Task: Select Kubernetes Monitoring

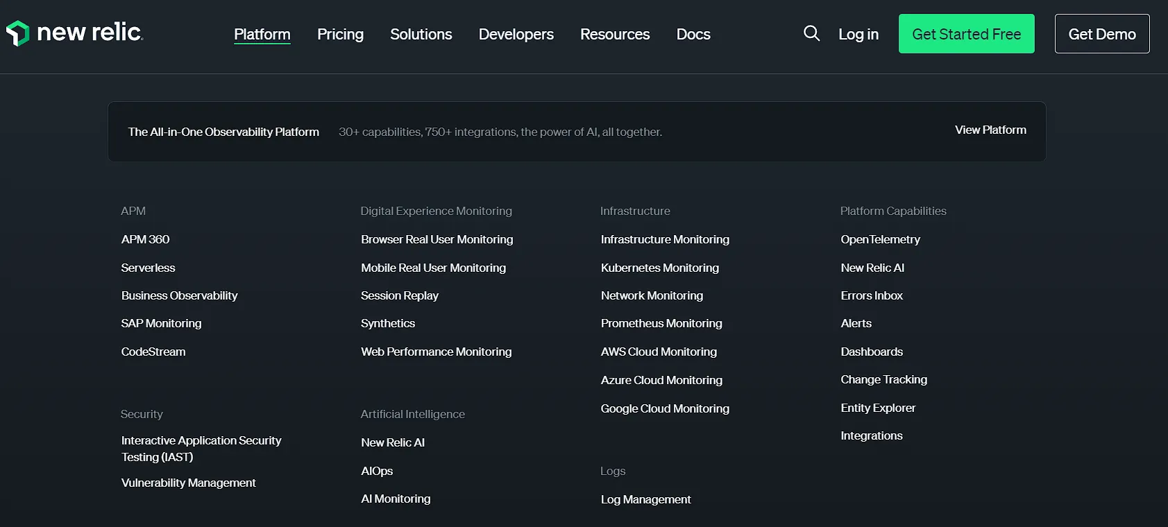Action: [660, 268]
